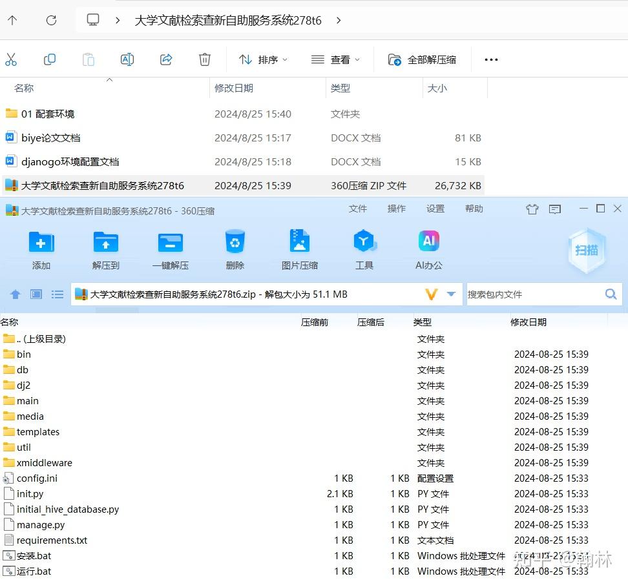
Task: Click the 大学文献检索查新自助服务系统278t6 breadcrumb
Action: 228,21
